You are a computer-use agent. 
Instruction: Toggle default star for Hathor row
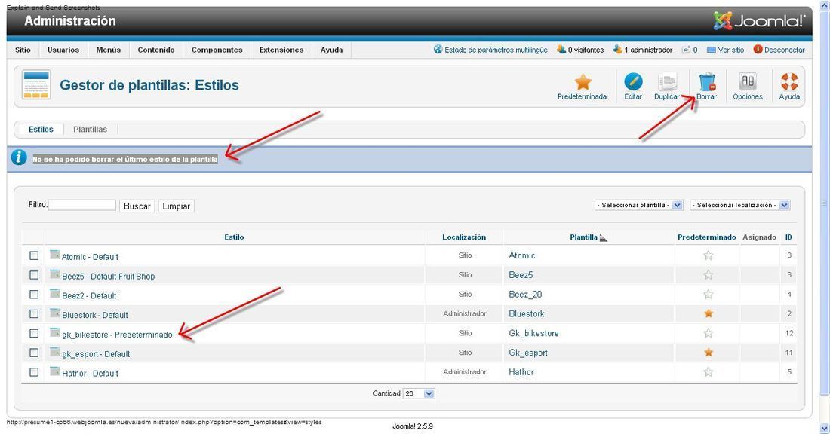(x=709, y=372)
